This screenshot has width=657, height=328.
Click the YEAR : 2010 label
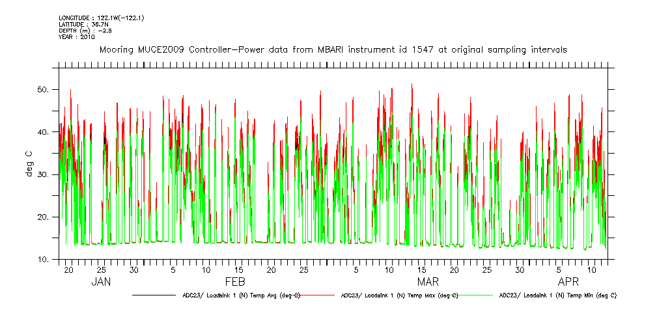(77, 37)
